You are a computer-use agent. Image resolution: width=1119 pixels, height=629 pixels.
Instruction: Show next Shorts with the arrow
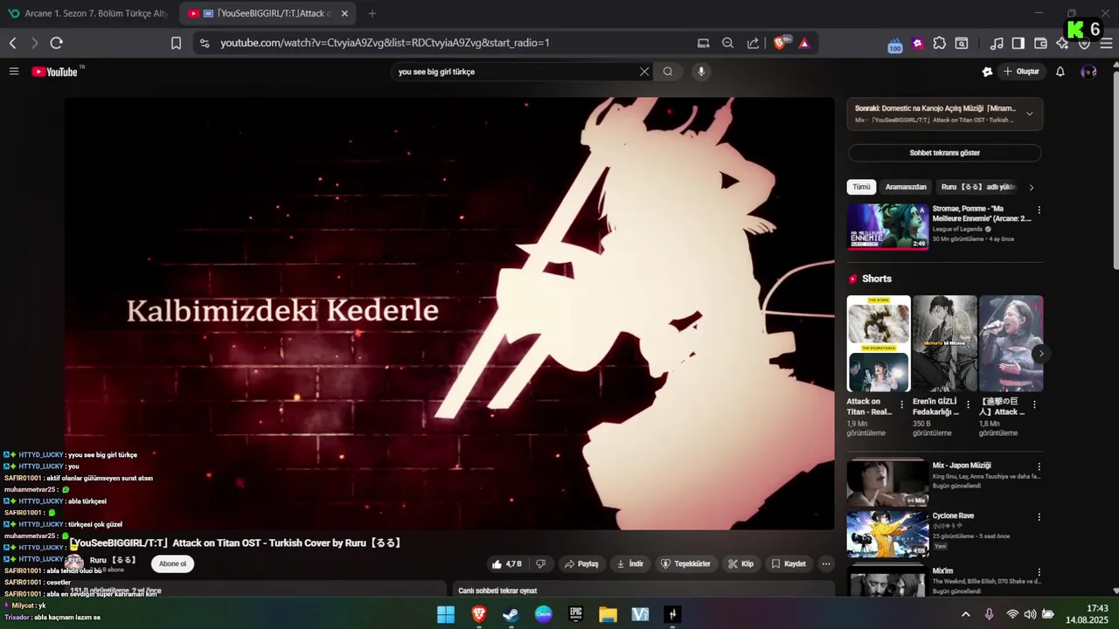[1040, 354]
